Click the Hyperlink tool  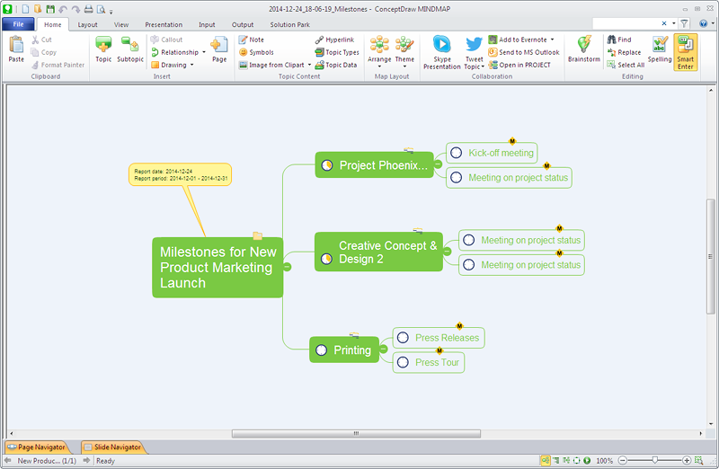point(335,40)
